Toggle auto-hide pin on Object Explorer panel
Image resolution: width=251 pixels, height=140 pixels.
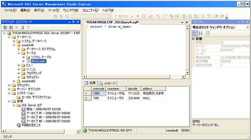73,22
